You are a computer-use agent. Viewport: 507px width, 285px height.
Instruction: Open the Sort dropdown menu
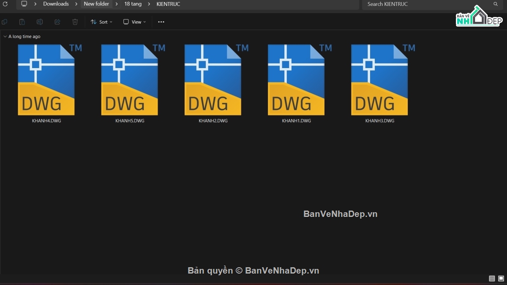(x=101, y=22)
